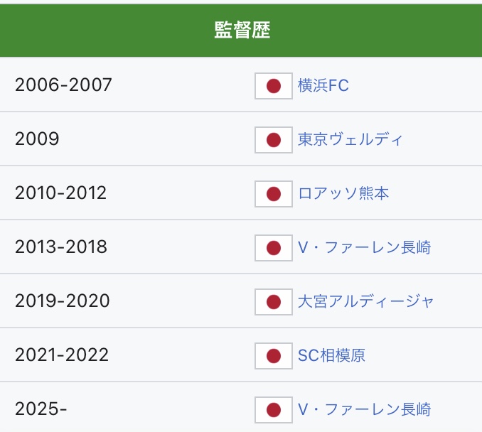482x432 pixels.
Task: Open the ロアッソ熊本 team link
Action: point(343,193)
